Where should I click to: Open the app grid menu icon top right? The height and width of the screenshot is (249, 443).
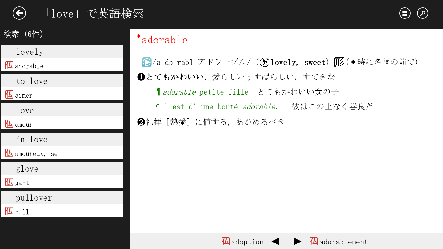(x=404, y=13)
